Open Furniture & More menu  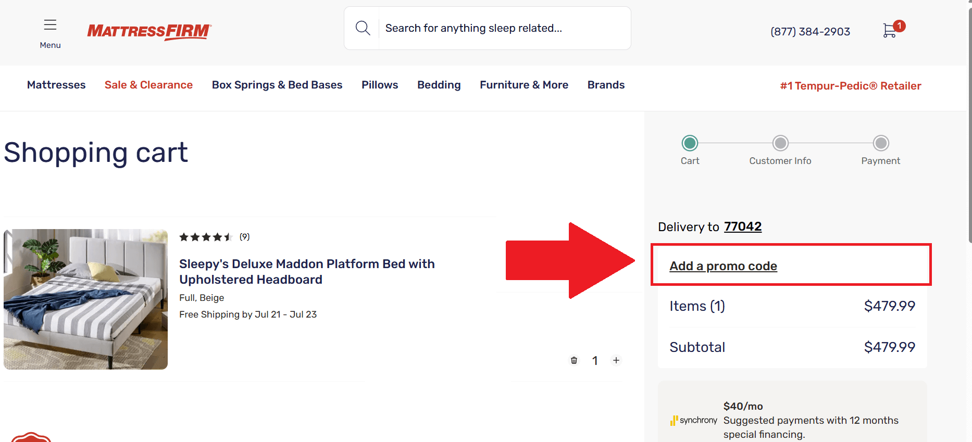coord(524,85)
